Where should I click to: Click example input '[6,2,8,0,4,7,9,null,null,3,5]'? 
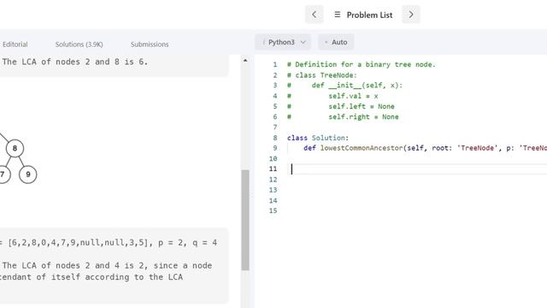click(80, 243)
